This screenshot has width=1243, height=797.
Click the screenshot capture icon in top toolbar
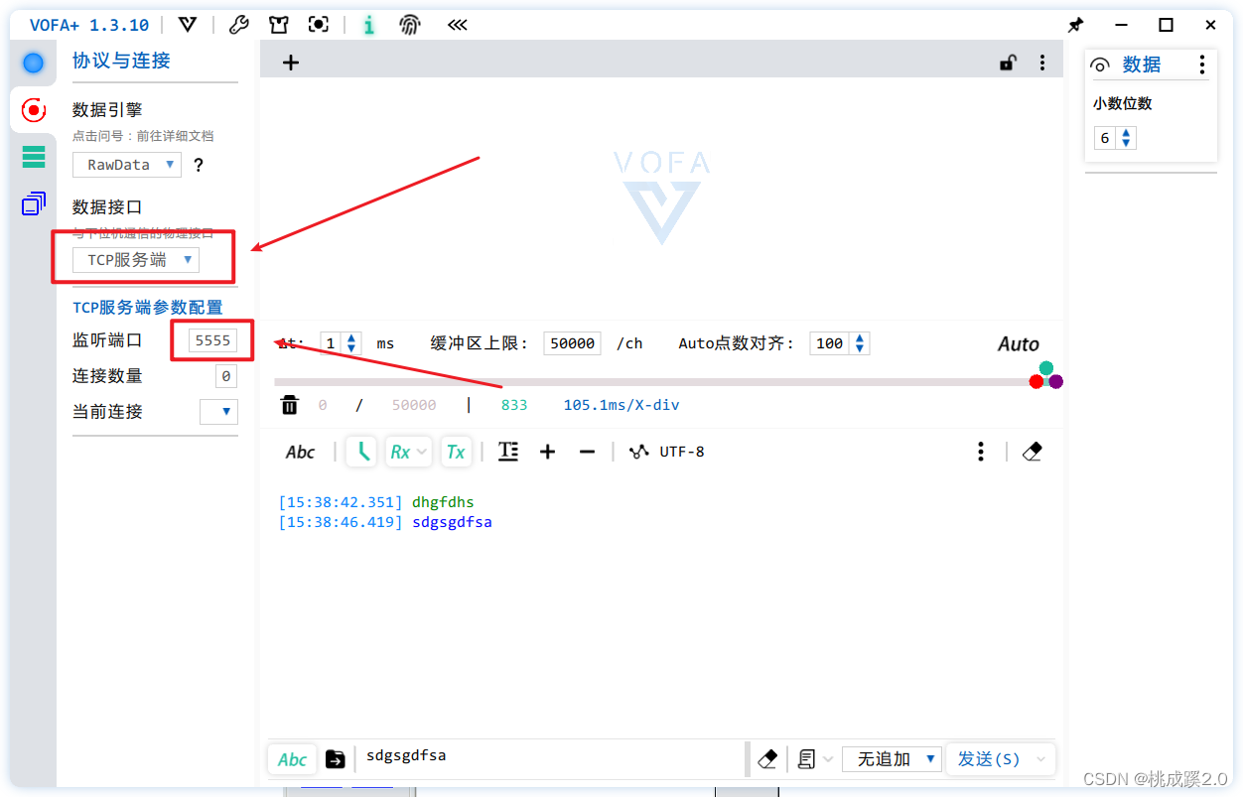coord(318,24)
